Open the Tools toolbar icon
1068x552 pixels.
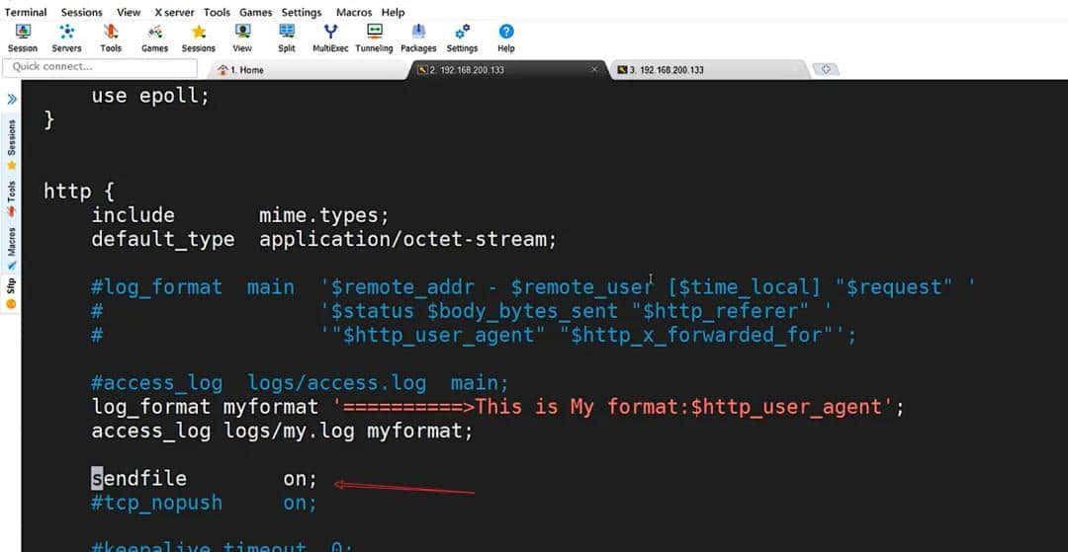pyautogui.click(x=111, y=39)
